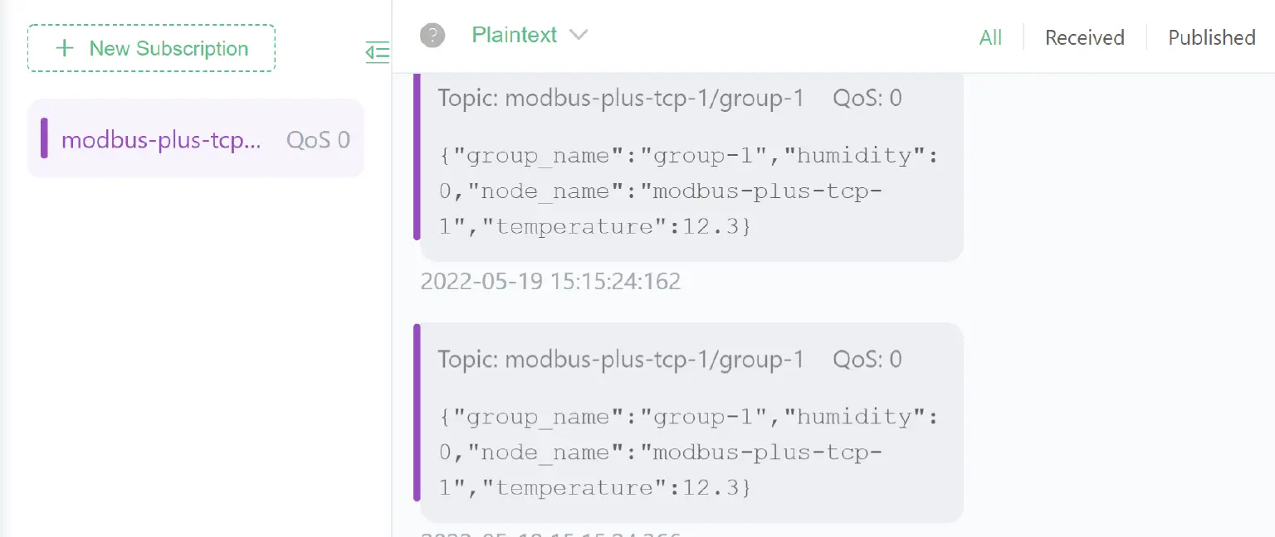This screenshot has height=537, width=1275.
Task: Click the purple color bar on the subscription
Action: coord(44,138)
